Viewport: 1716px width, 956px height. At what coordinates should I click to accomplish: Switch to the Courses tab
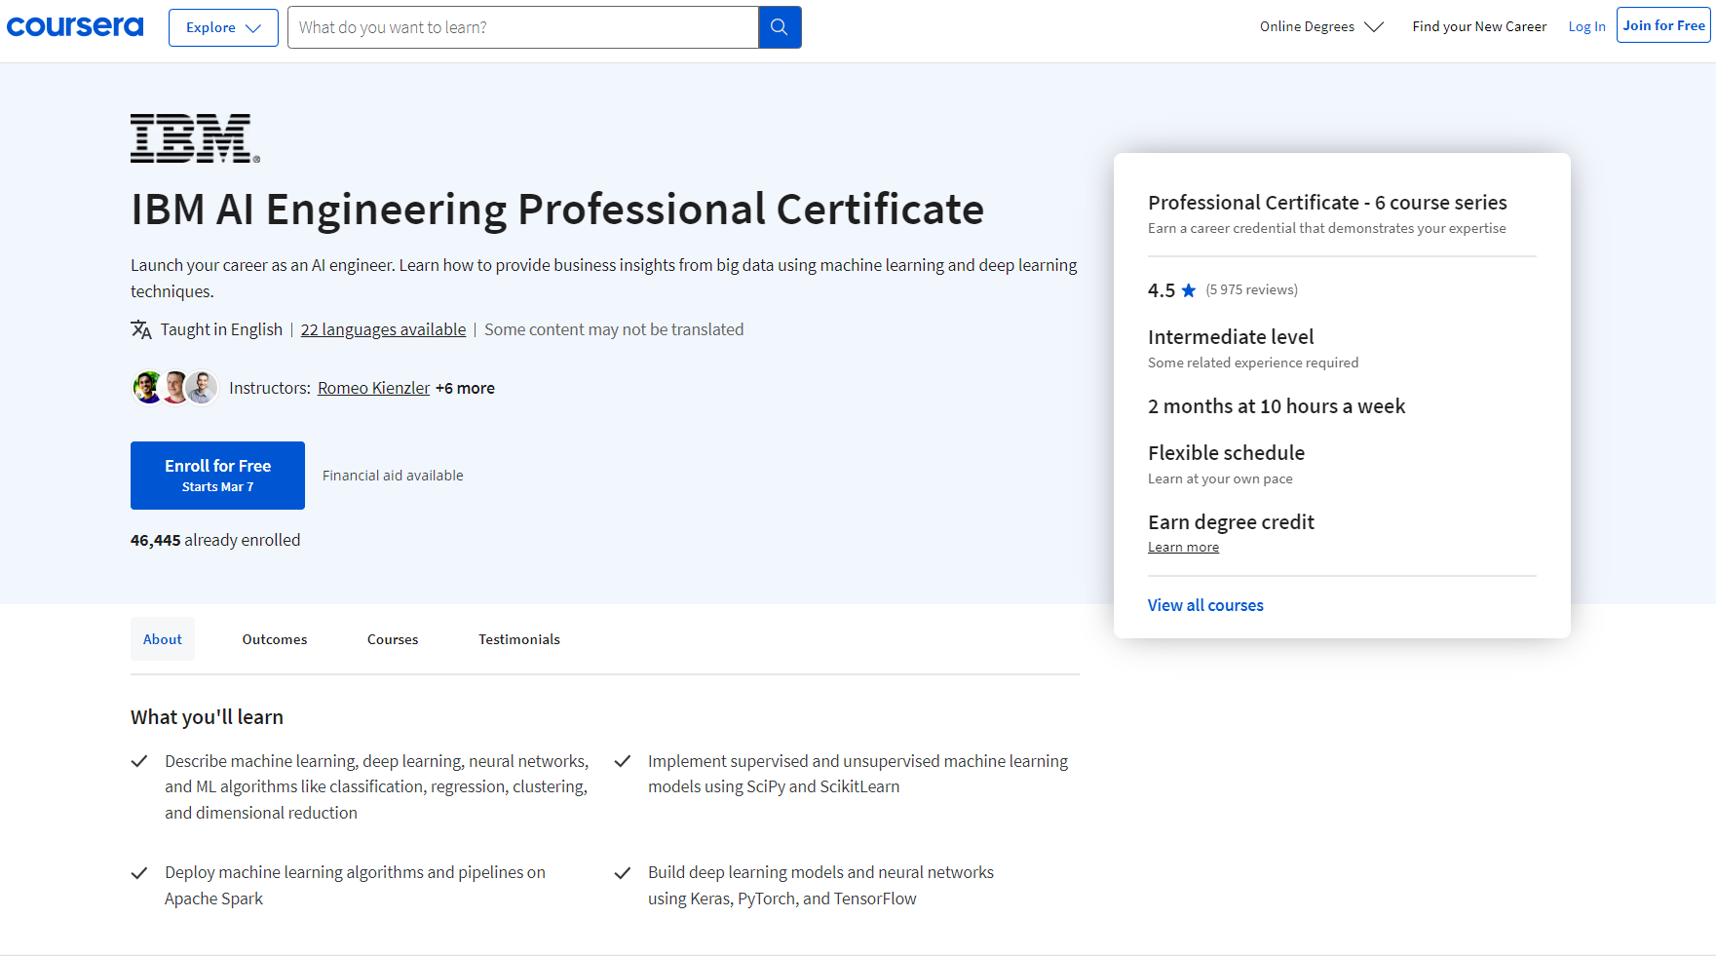[393, 639]
